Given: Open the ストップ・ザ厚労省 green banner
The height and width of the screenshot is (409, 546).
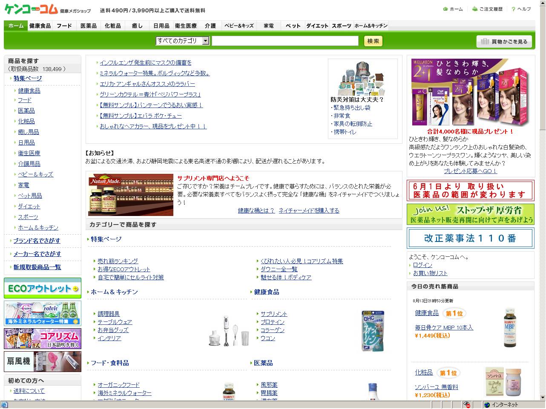Looking at the screenshot, I should (x=471, y=214).
